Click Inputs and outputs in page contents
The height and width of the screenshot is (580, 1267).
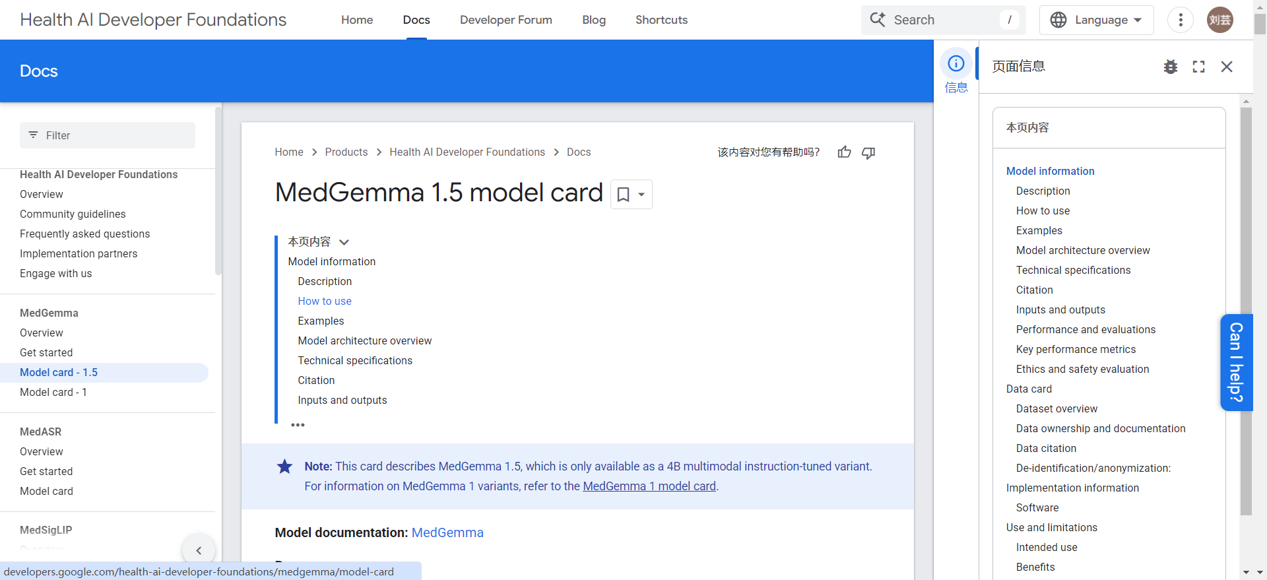[342, 400]
